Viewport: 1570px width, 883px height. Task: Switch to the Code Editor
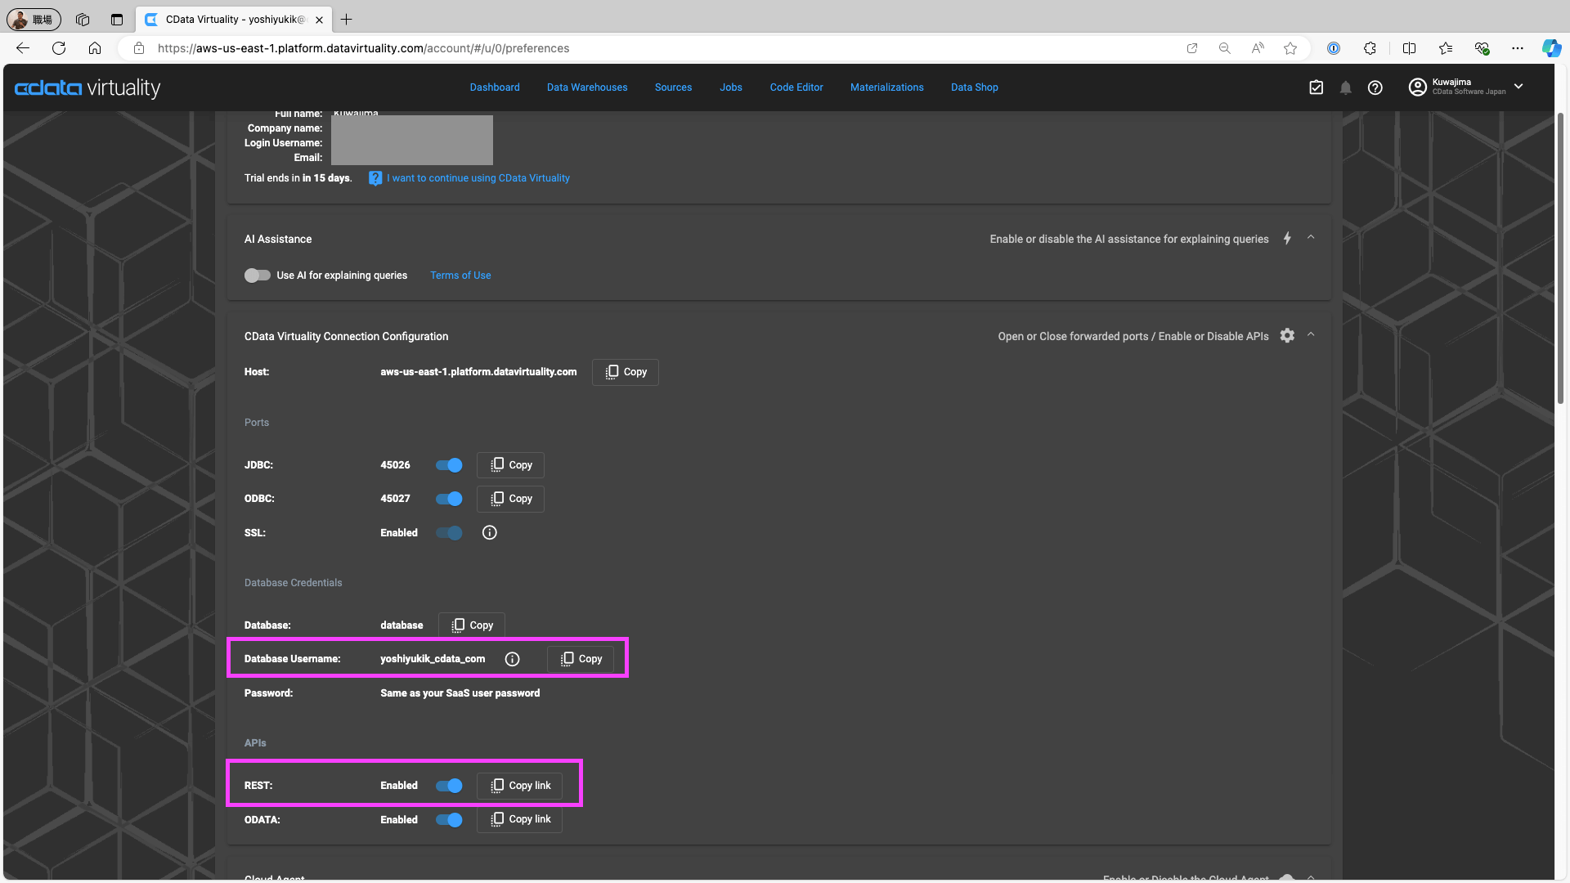(796, 87)
